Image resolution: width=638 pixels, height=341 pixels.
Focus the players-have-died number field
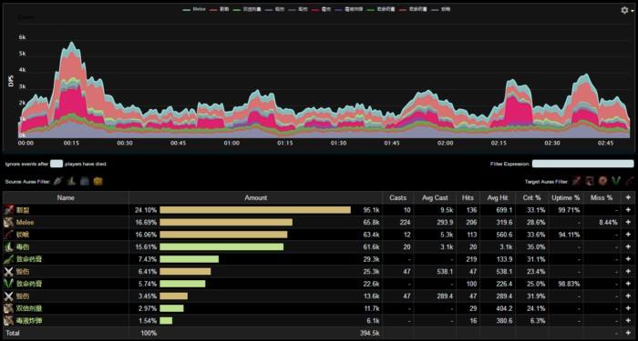pyautogui.click(x=57, y=164)
